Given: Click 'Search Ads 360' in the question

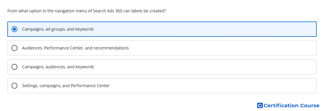Looking at the screenshot, I should tap(108, 11).
